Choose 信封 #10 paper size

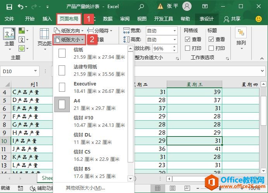click(x=91, y=121)
